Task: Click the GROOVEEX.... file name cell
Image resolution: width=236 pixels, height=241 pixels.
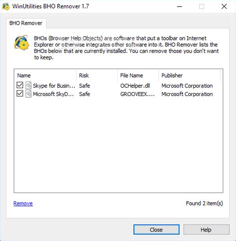Action: (137, 94)
